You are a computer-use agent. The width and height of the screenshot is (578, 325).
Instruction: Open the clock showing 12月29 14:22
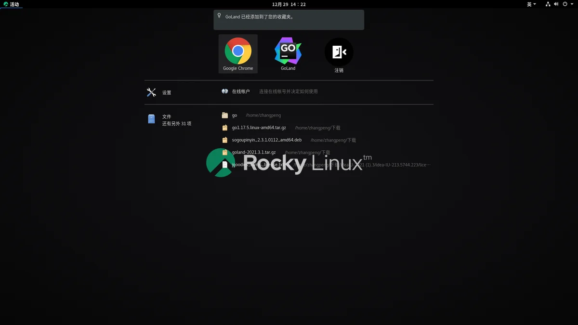click(289, 4)
